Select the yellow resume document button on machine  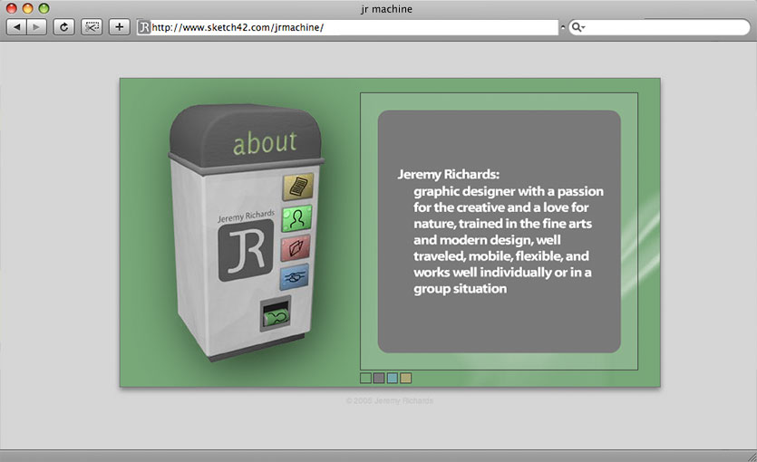pos(298,187)
